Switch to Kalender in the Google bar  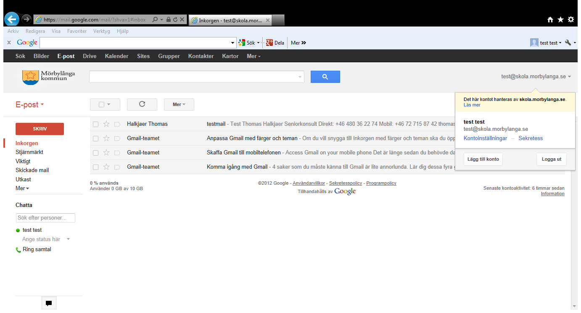coord(117,56)
